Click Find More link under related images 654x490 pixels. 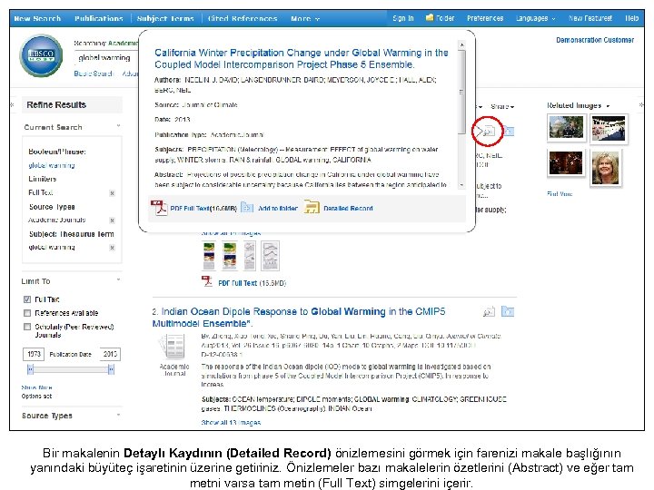(x=560, y=194)
